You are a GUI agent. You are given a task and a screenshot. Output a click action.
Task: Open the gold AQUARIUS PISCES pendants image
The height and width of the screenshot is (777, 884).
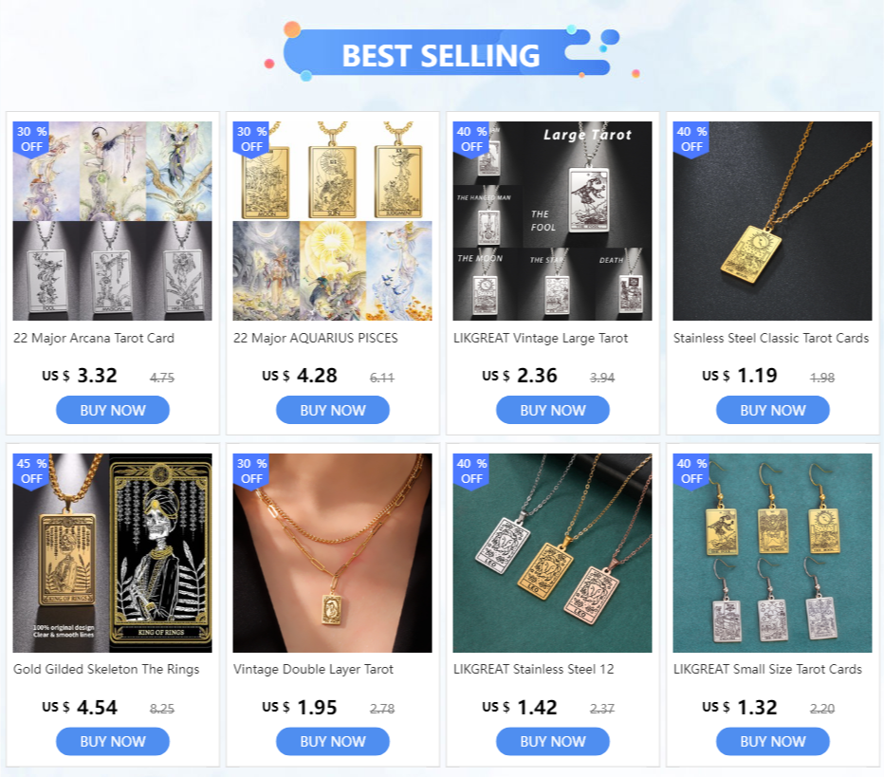pyautogui.click(x=333, y=221)
